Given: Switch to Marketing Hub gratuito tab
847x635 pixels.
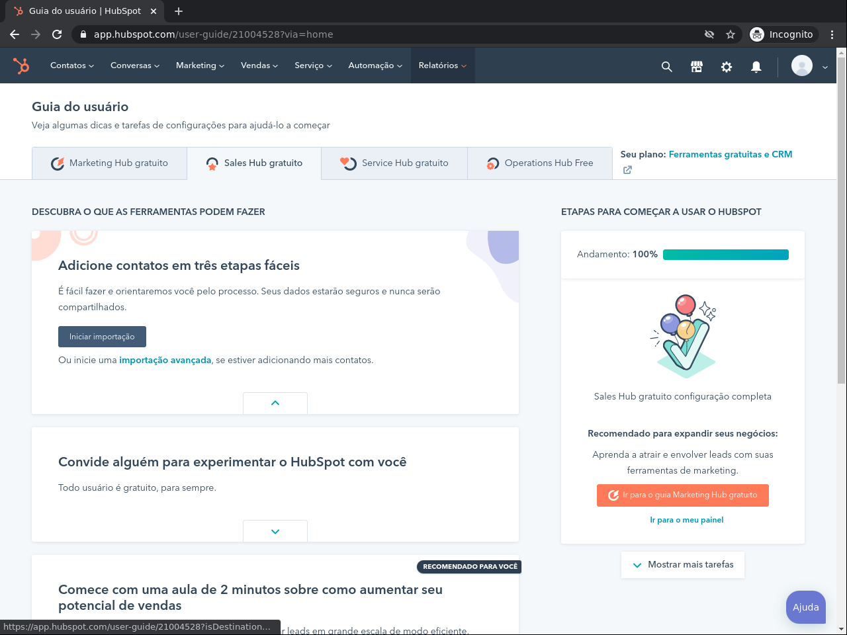Looking at the screenshot, I should pos(110,163).
